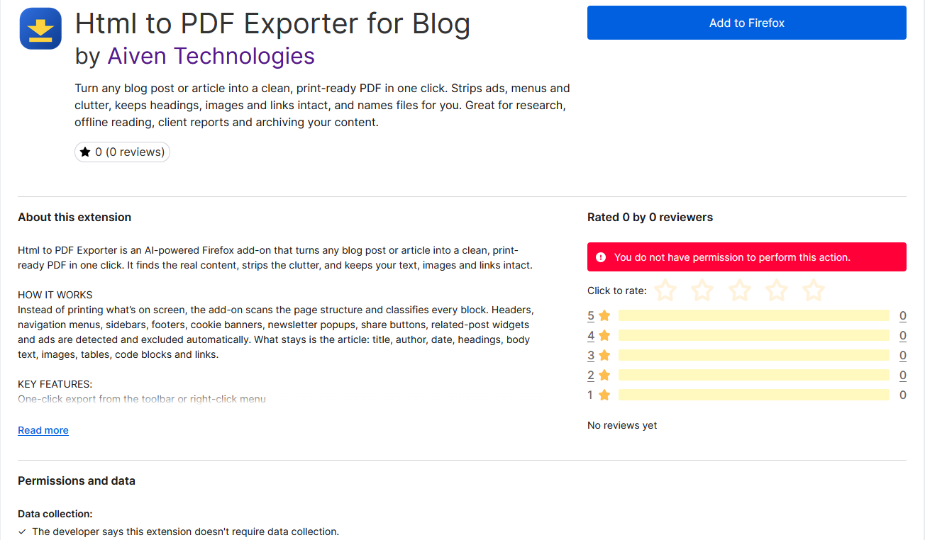Viewport: 925px width, 540px height.
Task: Expand the description with Read more
Action: coord(43,430)
